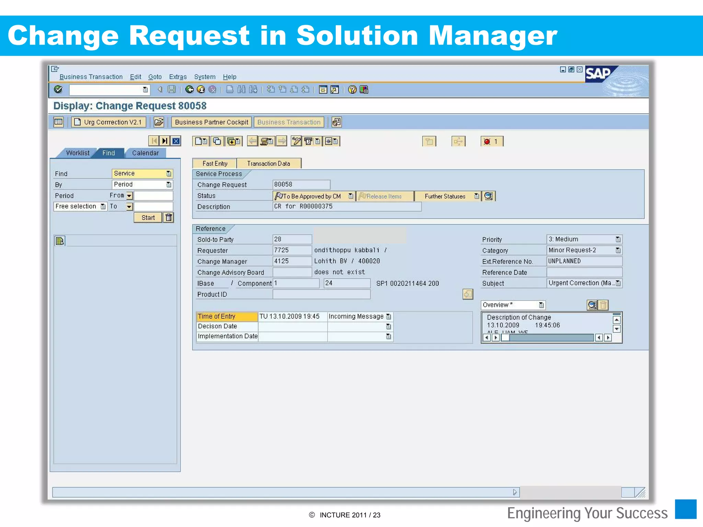Click the trash icon next to Start button
The width and height of the screenshot is (703, 527).
(x=169, y=218)
